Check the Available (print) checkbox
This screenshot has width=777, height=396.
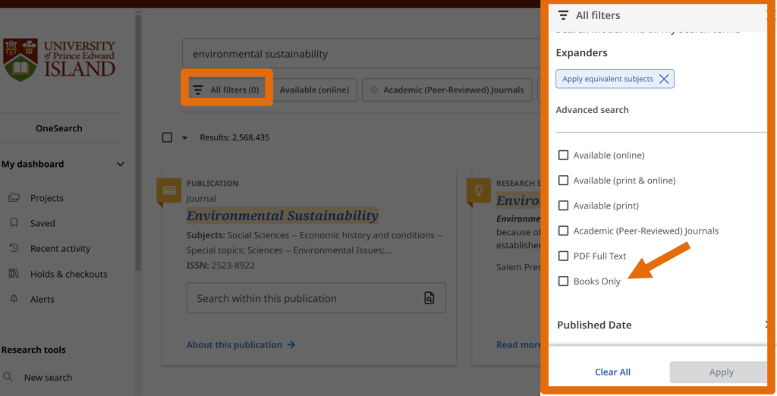[x=563, y=205]
